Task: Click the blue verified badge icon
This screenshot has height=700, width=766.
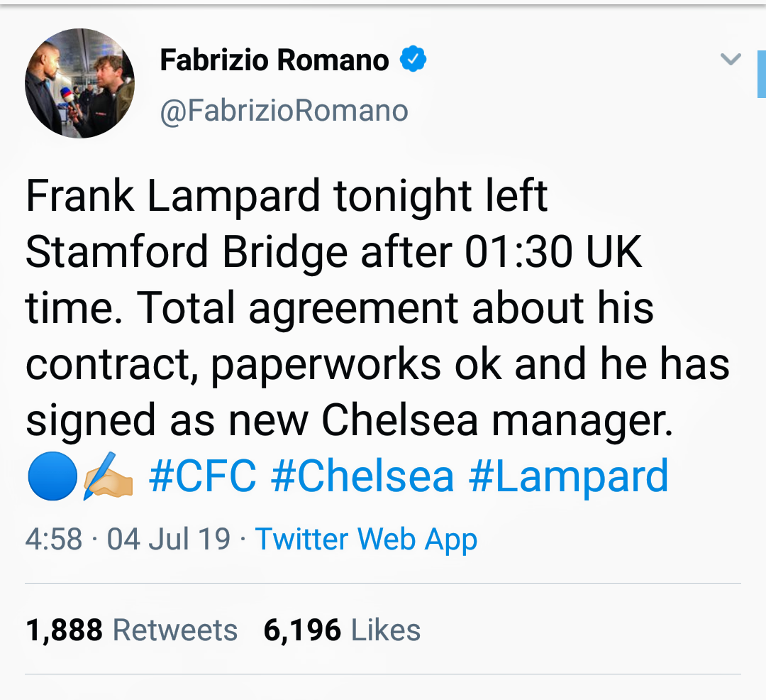Action: (x=413, y=60)
